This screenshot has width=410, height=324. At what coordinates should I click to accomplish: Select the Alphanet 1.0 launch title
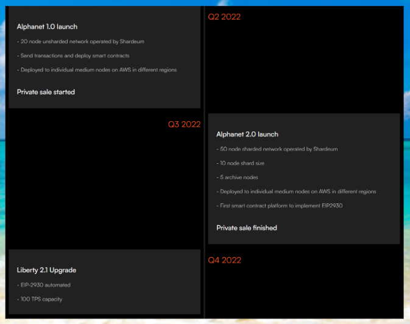(x=47, y=27)
